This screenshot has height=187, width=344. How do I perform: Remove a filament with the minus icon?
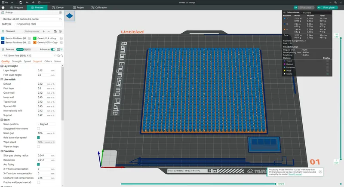[49, 31]
